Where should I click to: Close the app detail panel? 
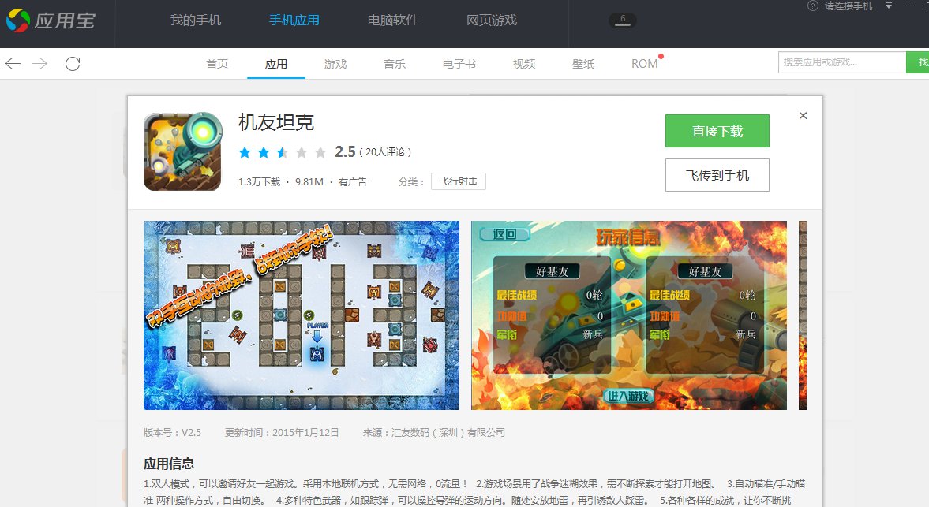tap(803, 115)
